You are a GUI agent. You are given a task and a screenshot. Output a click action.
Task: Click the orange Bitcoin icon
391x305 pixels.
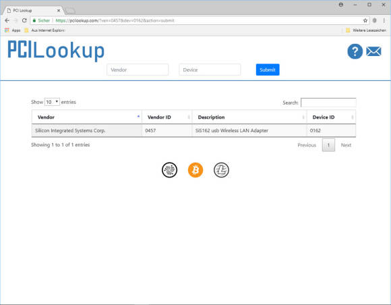(x=195, y=170)
